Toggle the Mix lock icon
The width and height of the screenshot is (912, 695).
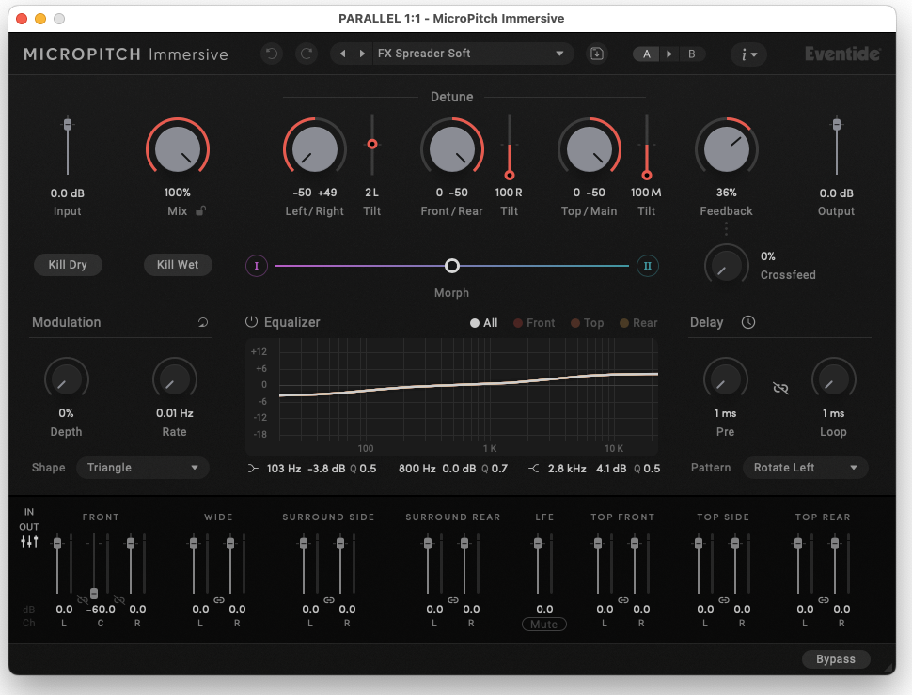click(x=200, y=211)
